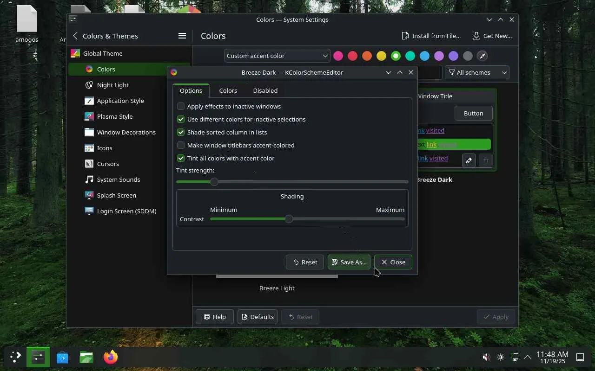Viewport: 595px width, 371px height.
Task: Open the Global Theme settings page
Action: tap(129, 53)
